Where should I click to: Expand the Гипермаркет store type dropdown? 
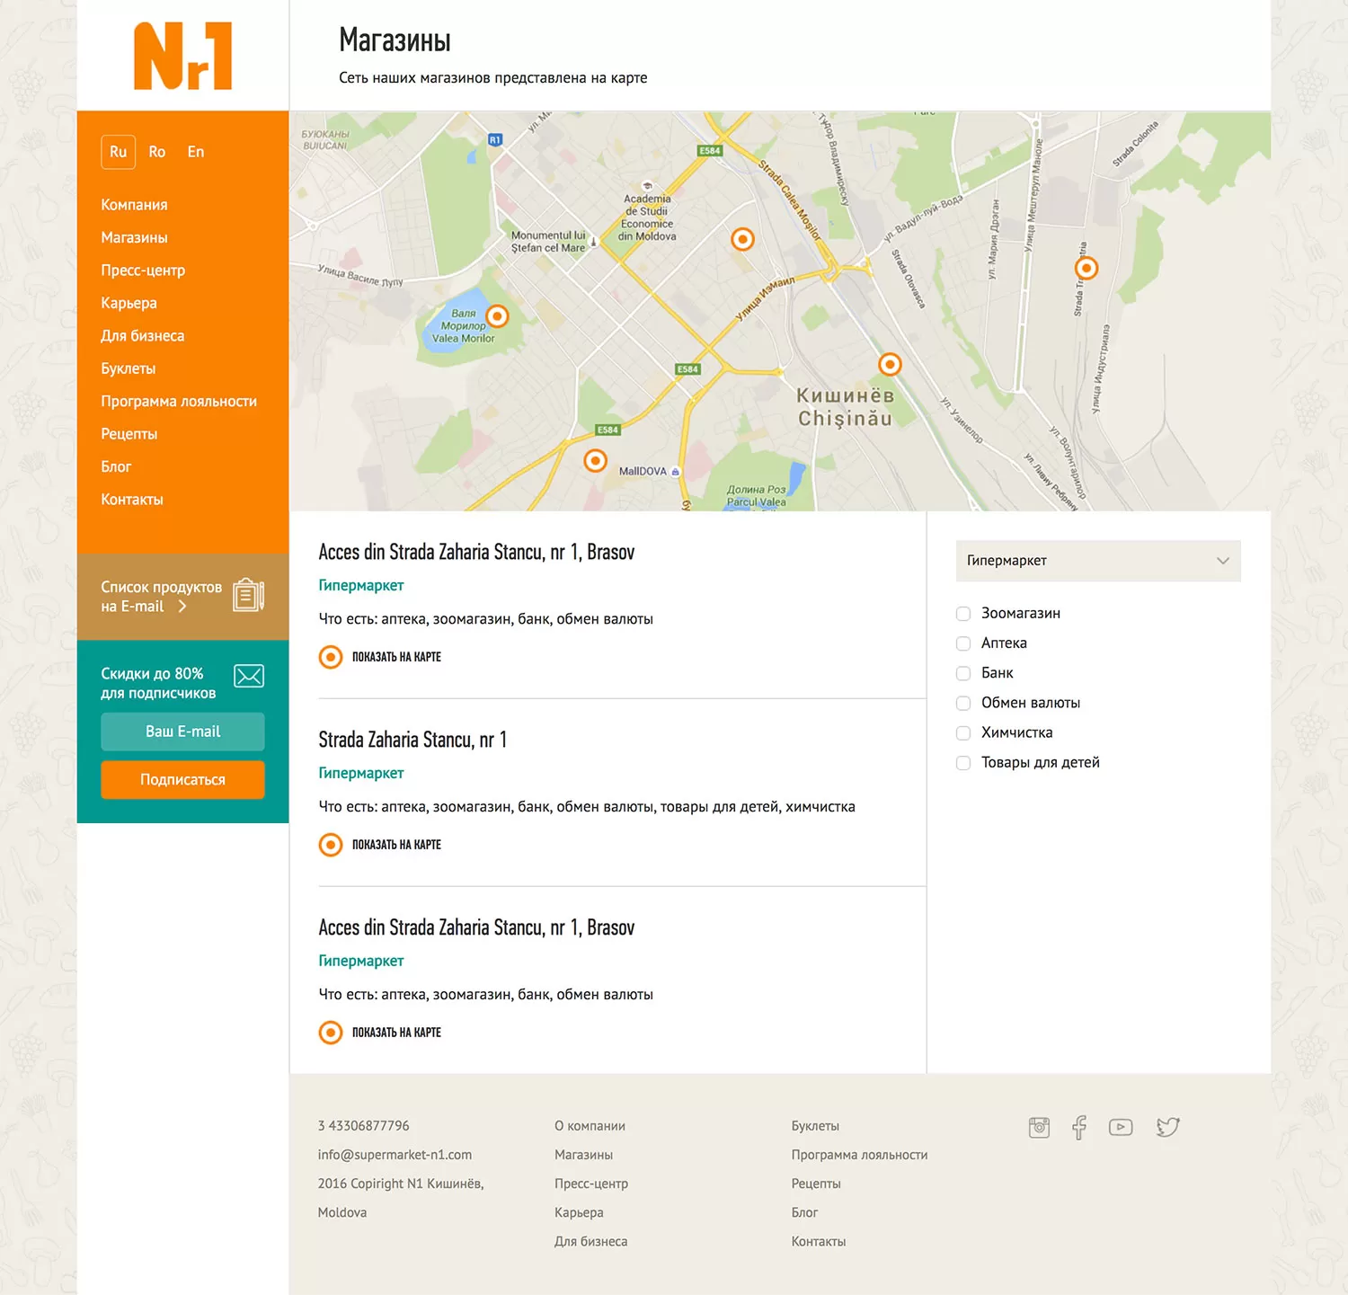point(1098,561)
